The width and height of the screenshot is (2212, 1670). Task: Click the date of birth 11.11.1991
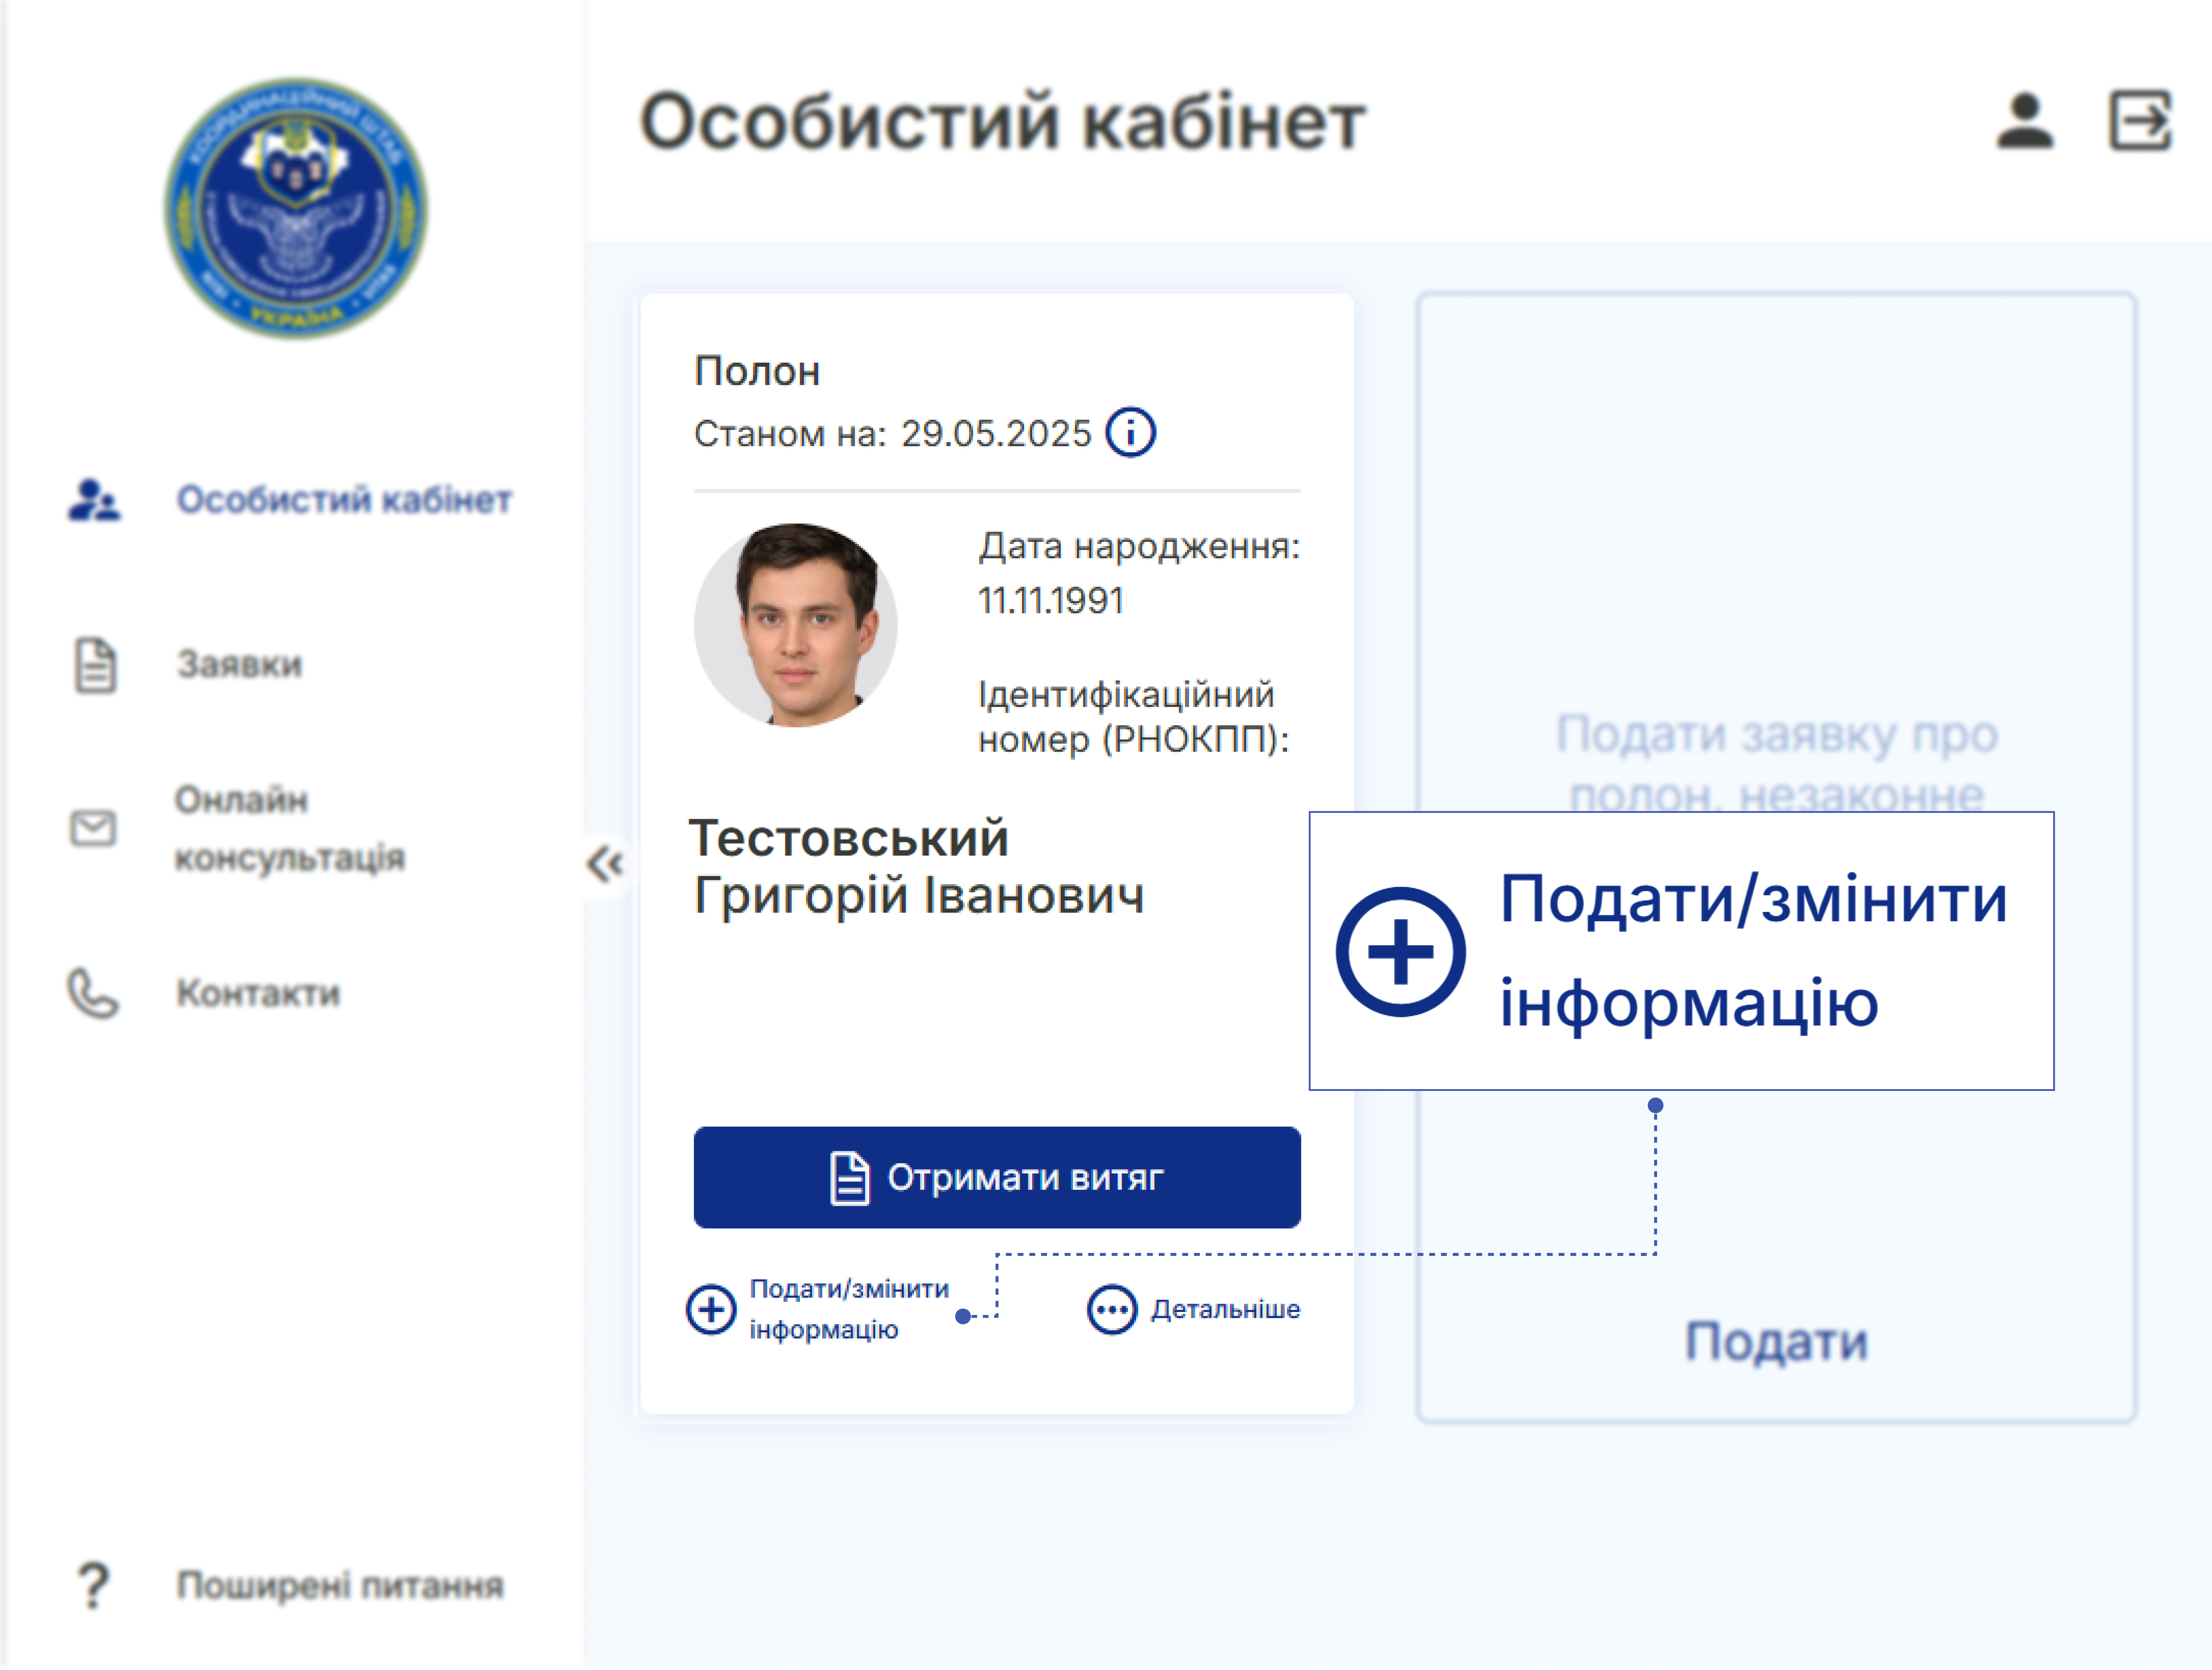click(x=1051, y=601)
